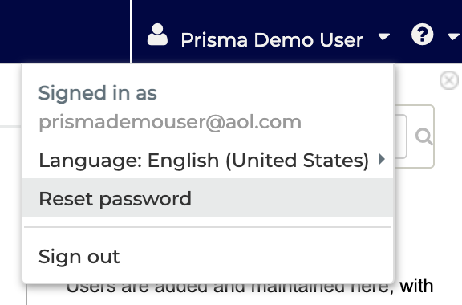This screenshot has height=305, width=462.
Task: Dismiss using the circled X icon
Action: pyautogui.click(x=449, y=80)
